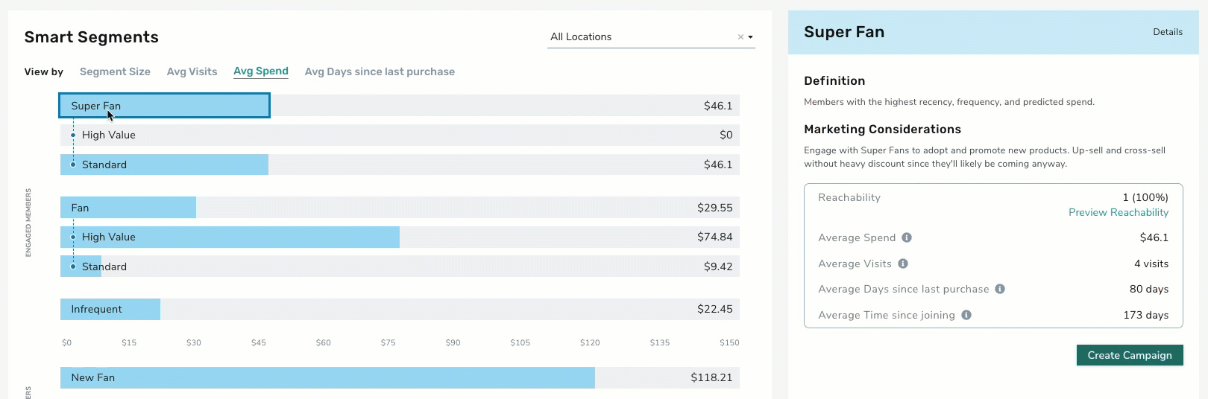The height and width of the screenshot is (399, 1208).
Task: Switch view to Avg Visits
Action: 192,71
